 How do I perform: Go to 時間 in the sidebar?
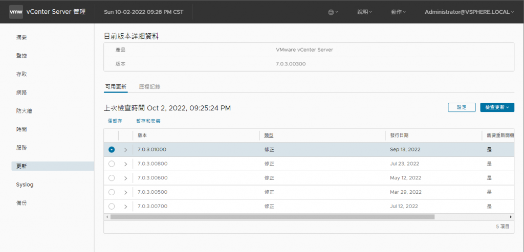21,129
